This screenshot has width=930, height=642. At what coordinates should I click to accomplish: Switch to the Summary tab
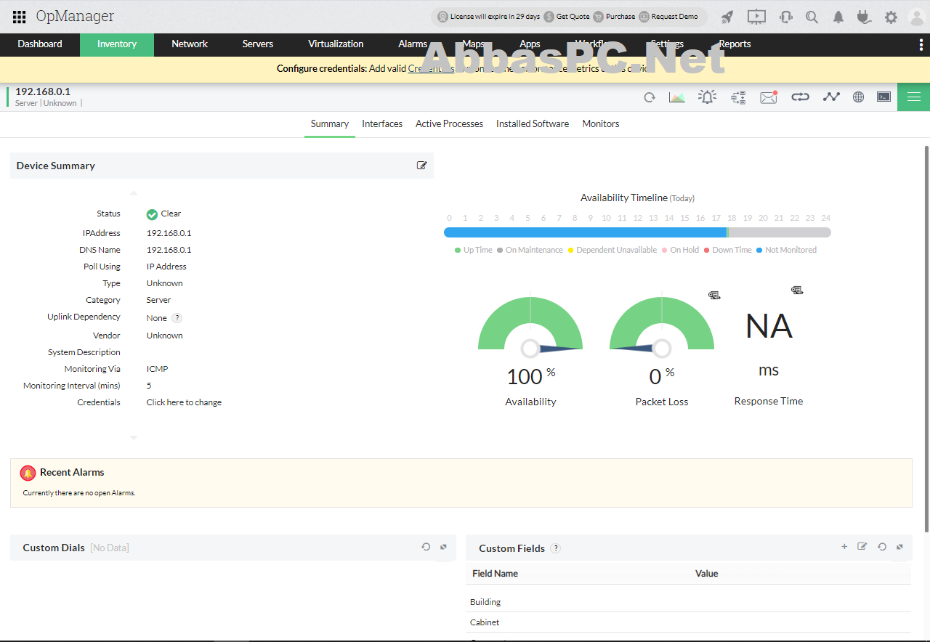[x=330, y=124]
